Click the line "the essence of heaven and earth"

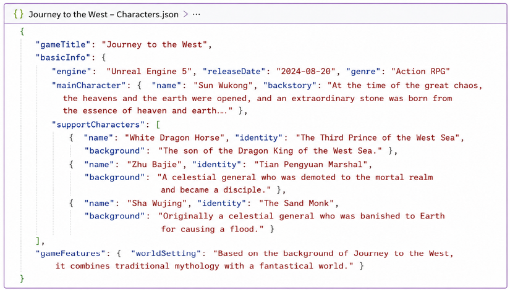[x=148, y=110]
